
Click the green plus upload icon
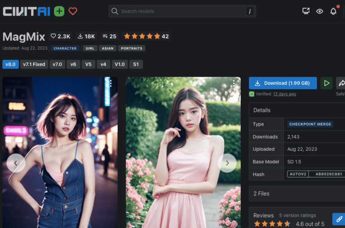[59, 11]
